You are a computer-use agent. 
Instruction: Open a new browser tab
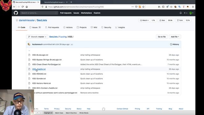pyautogui.click(x=71, y=2)
